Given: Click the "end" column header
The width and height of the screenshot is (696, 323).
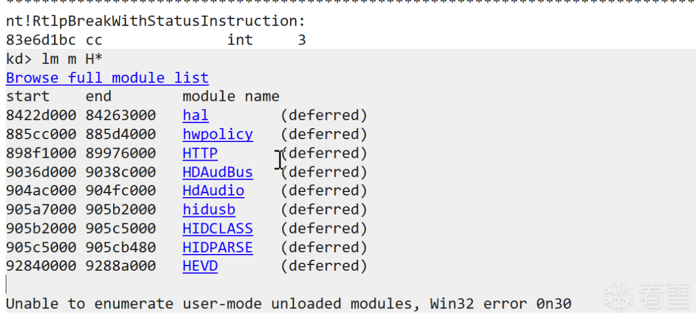Looking at the screenshot, I should (x=99, y=96).
